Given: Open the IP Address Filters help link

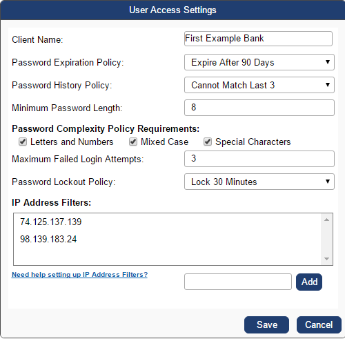Looking at the screenshot, I should tap(79, 275).
